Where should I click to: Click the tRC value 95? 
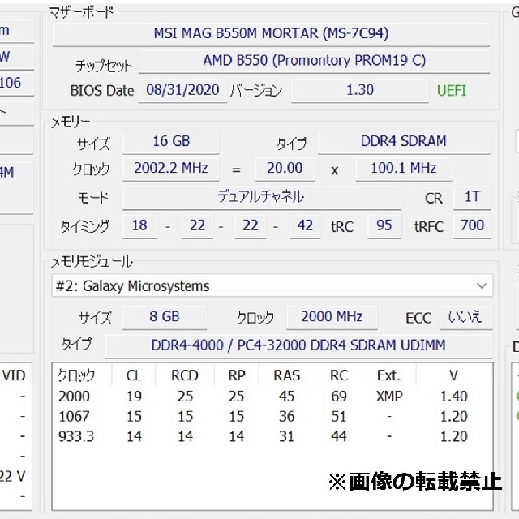click(384, 226)
